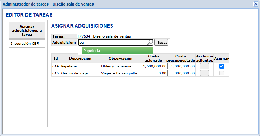The image size is (260, 136).
Task: Click the ASIGNAR ADQUISICIONES heading
Action: pos(82,26)
